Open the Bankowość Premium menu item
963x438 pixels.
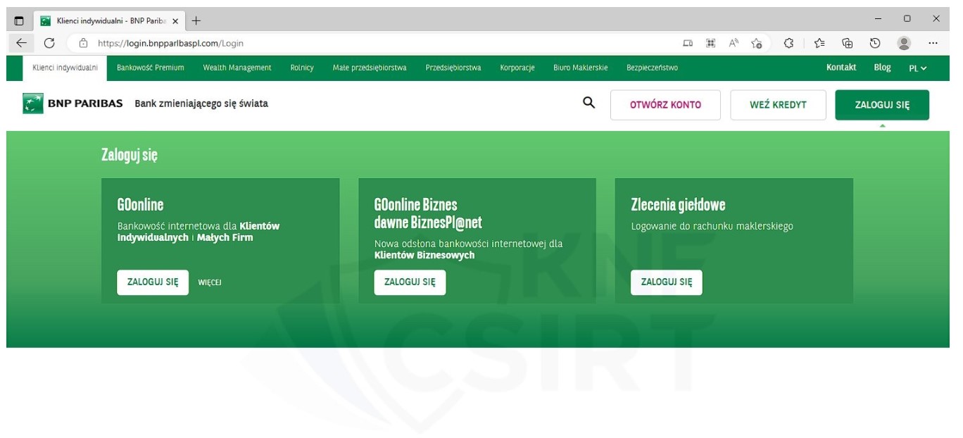click(x=150, y=68)
